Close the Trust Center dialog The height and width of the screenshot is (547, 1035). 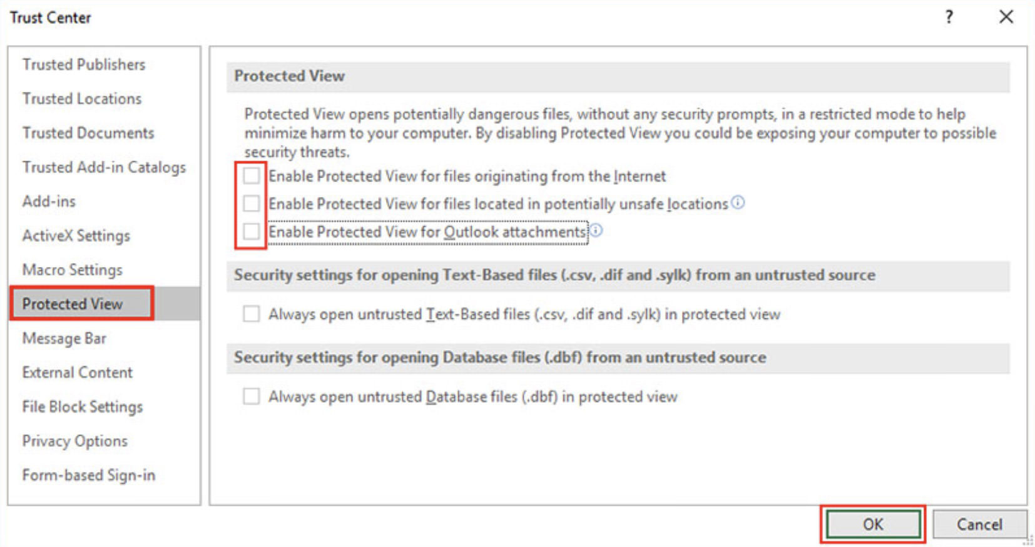pos(1006,17)
